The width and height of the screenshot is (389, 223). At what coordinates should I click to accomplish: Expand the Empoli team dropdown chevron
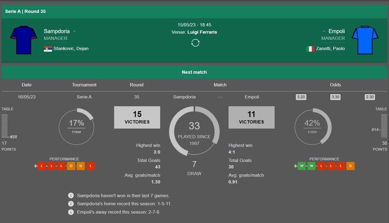(324, 32)
